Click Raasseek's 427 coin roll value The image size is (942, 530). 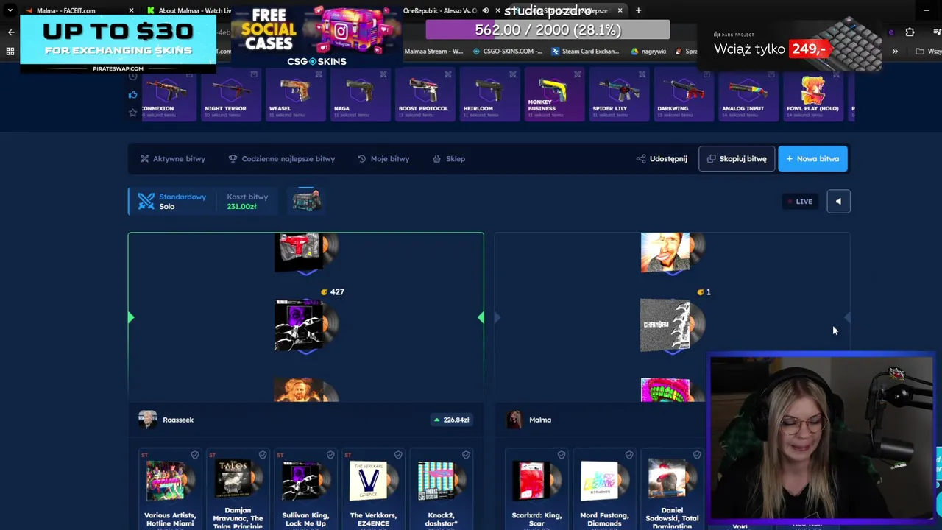point(333,292)
